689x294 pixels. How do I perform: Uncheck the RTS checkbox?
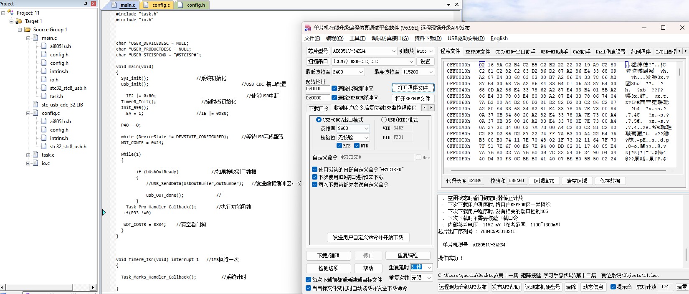click(x=339, y=146)
